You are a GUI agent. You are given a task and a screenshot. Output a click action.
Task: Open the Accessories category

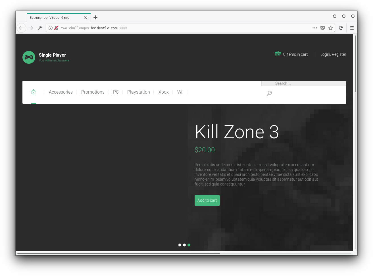(61, 92)
